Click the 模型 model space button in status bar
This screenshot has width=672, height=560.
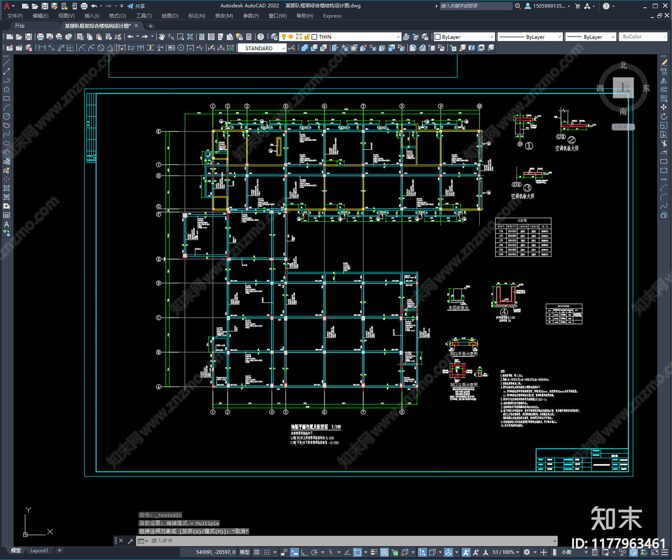(244, 552)
